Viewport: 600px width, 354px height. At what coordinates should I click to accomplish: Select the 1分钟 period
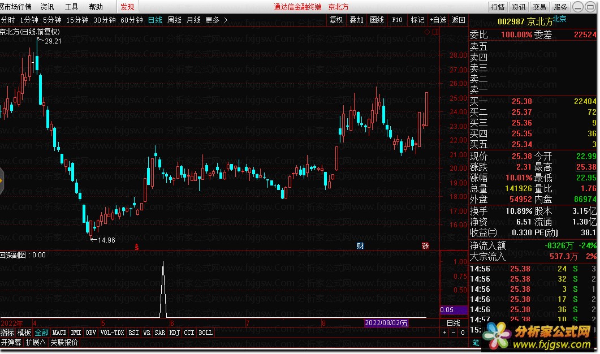point(29,20)
